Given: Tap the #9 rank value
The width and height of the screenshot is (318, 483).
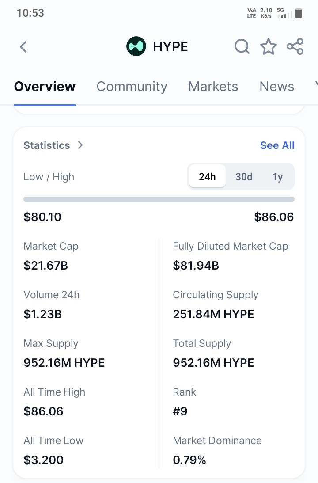Looking at the screenshot, I should click(180, 411).
